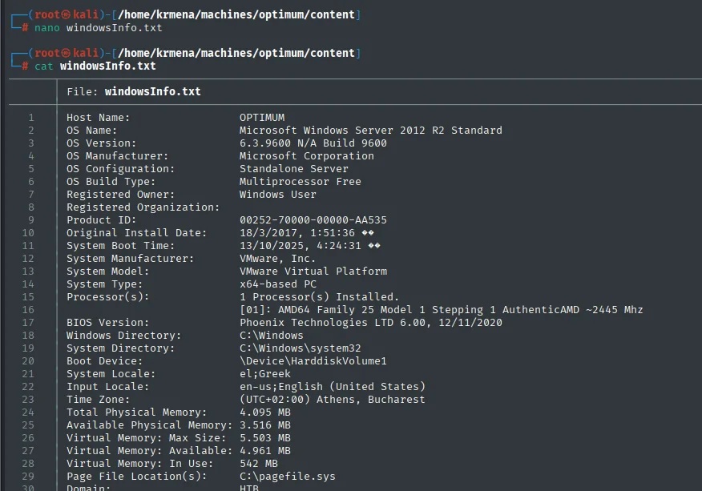Click line number 24 in the gutter

pos(28,413)
